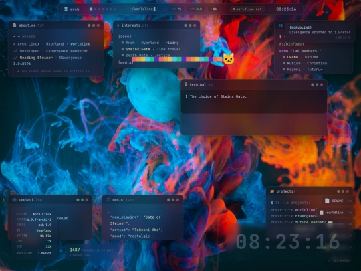The height and width of the screenshot is (271, 361).
Task: Click the large 08:23:16 clock widget
Action: pyautogui.click(x=288, y=242)
